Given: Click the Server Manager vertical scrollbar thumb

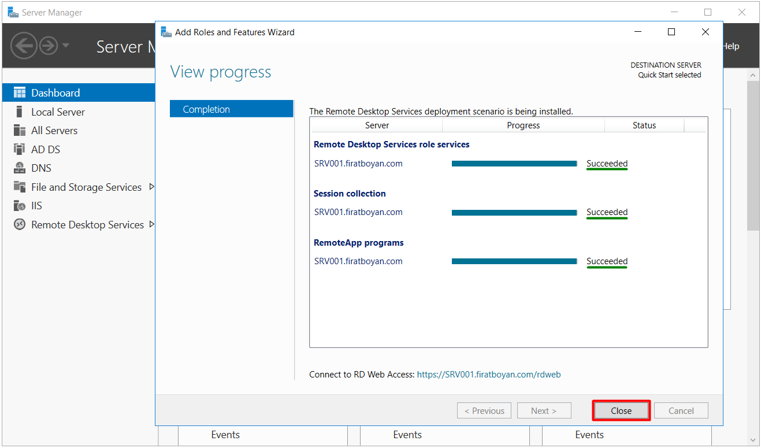Looking at the screenshot, I should pyautogui.click(x=753, y=156).
